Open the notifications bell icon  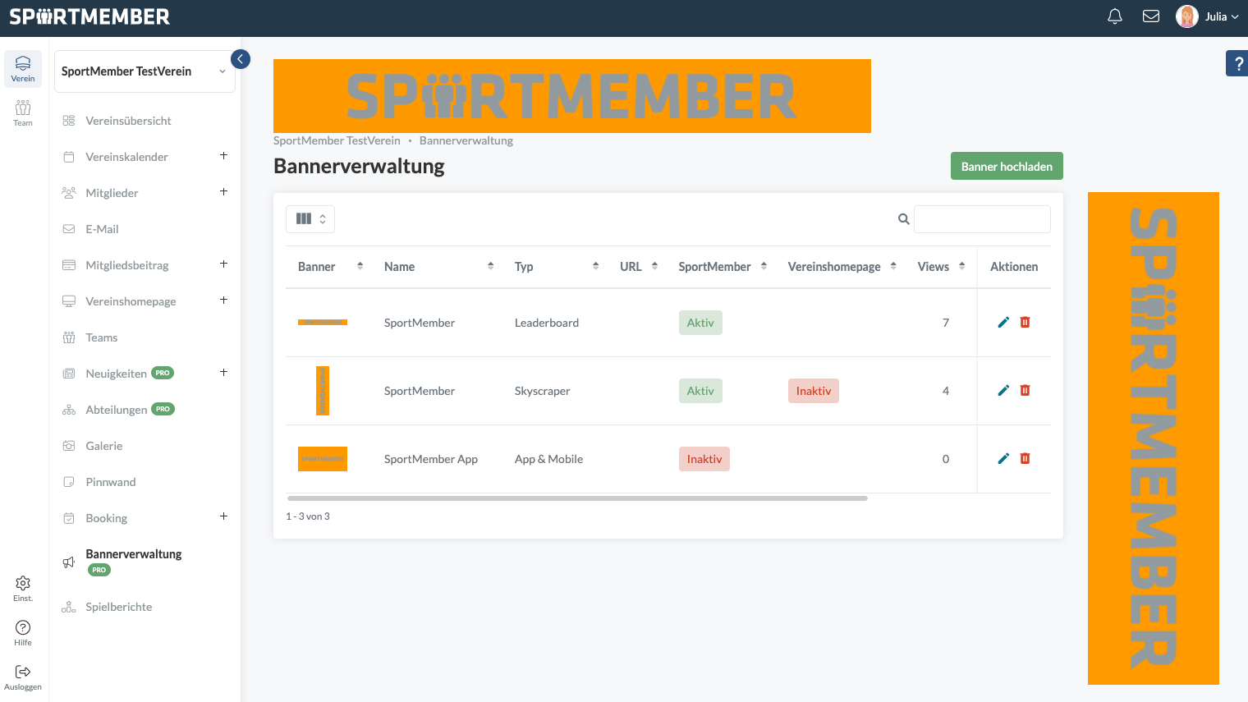(x=1114, y=16)
